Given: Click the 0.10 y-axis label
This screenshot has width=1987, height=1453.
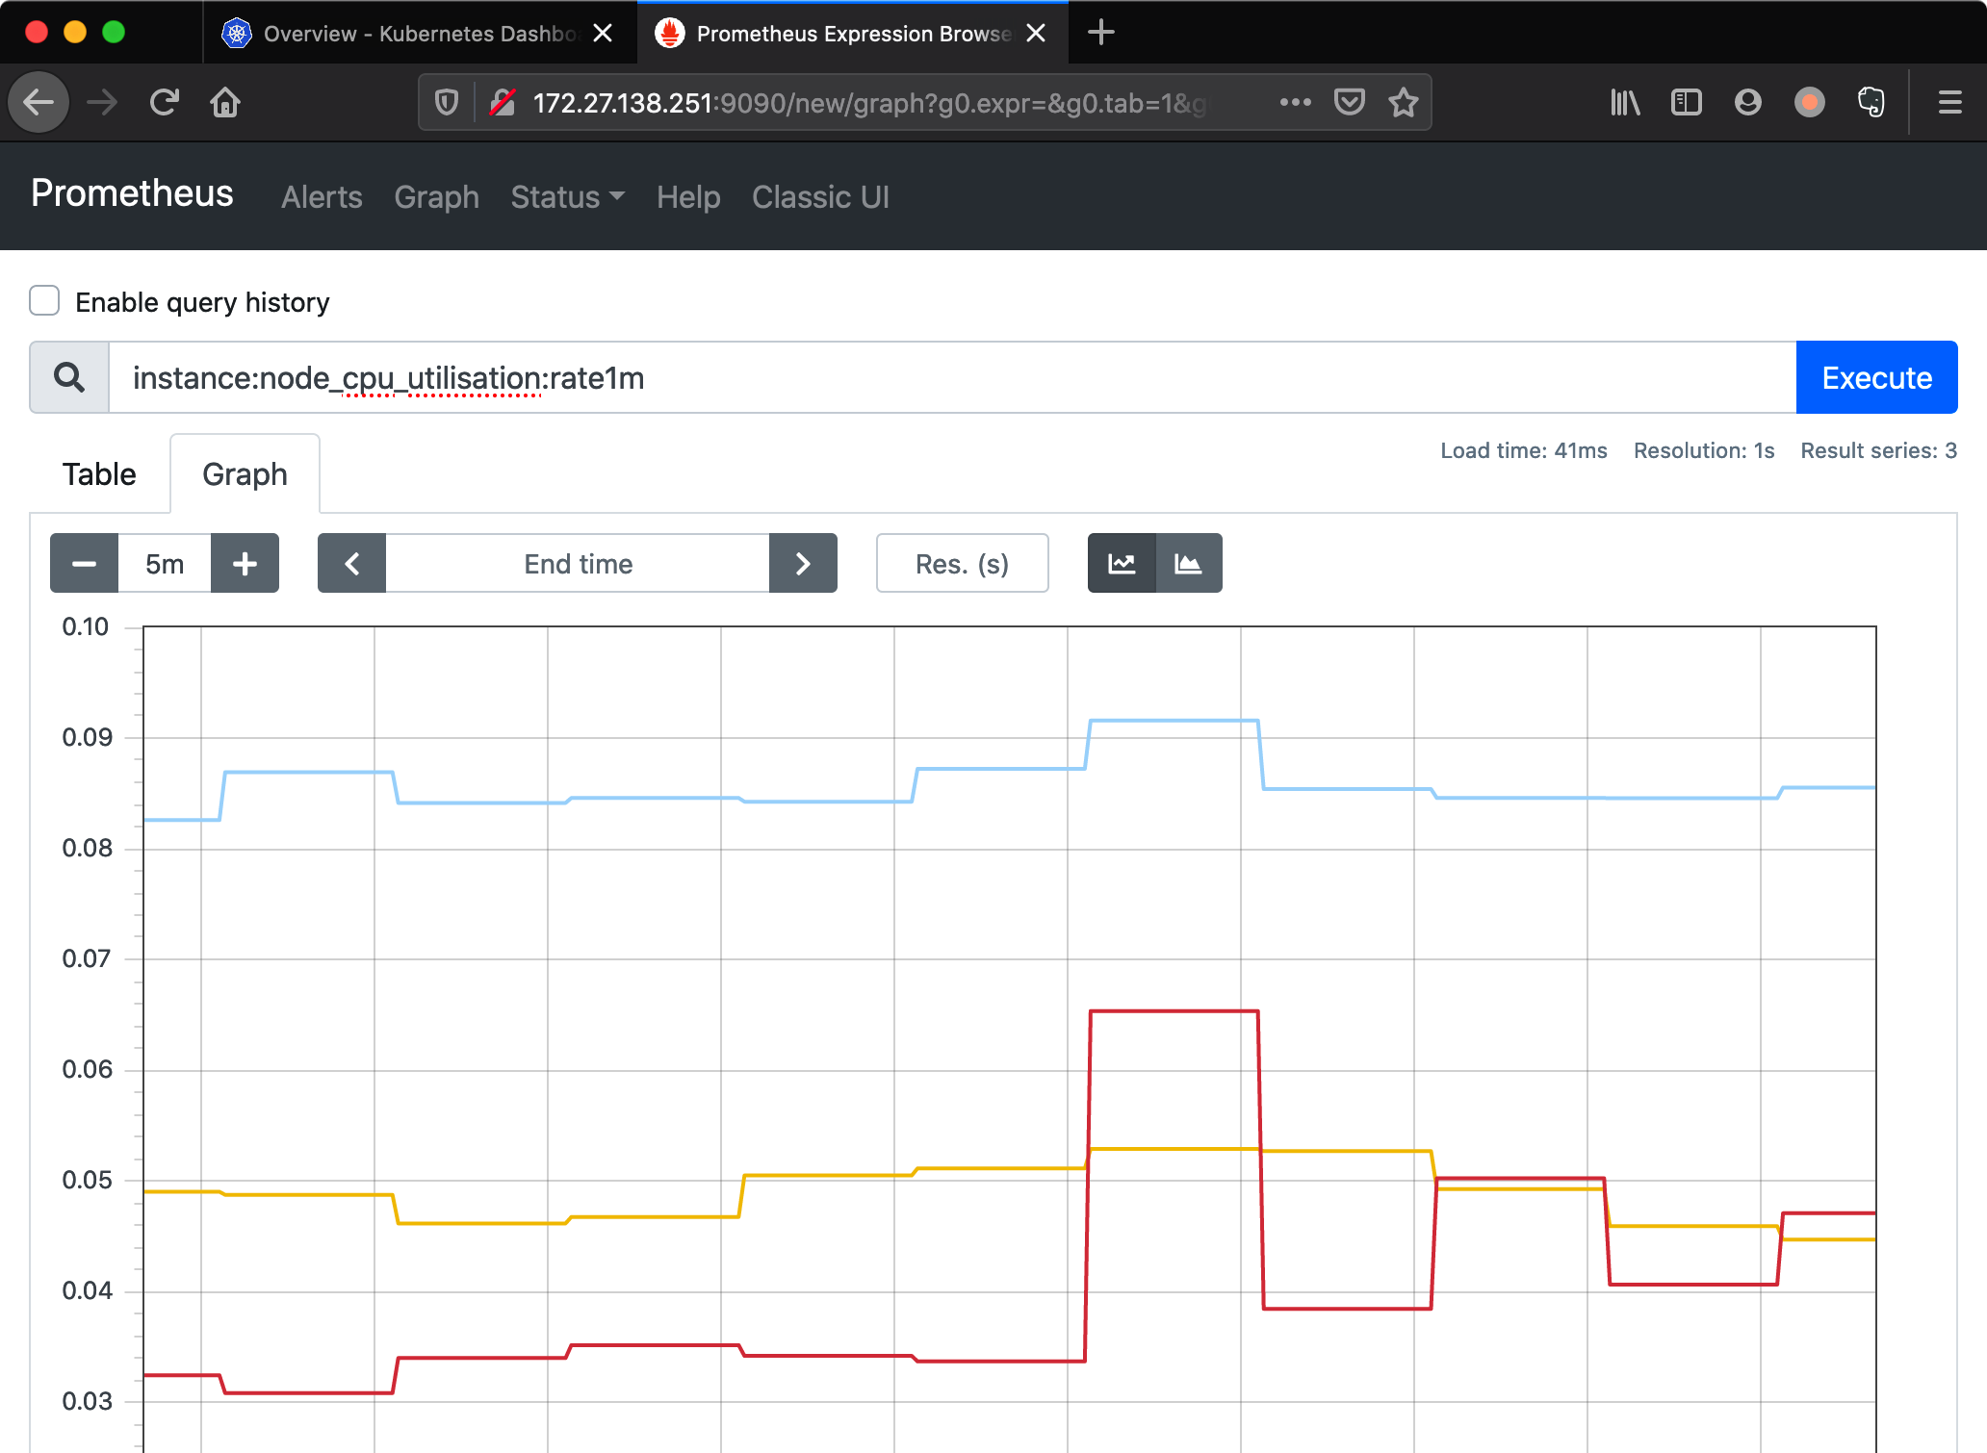Looking at the screenshot, I should coord(86,626).
